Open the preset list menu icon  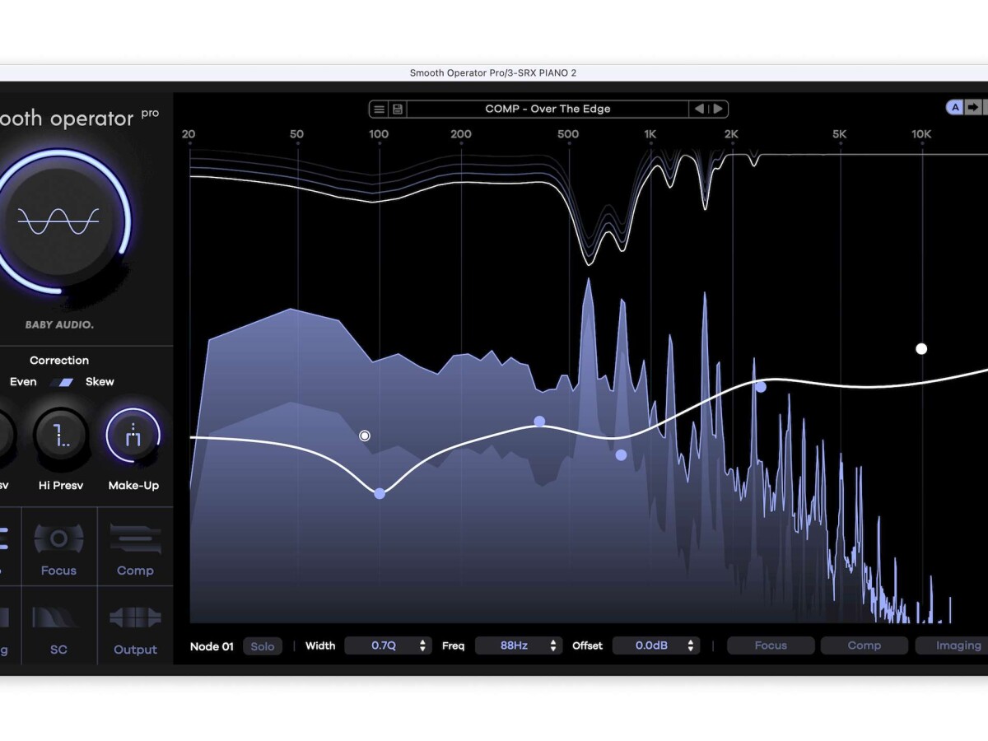pos(379,109)
